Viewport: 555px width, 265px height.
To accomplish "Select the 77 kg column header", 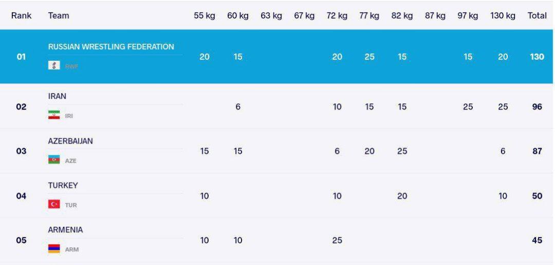I will [369, 15].
